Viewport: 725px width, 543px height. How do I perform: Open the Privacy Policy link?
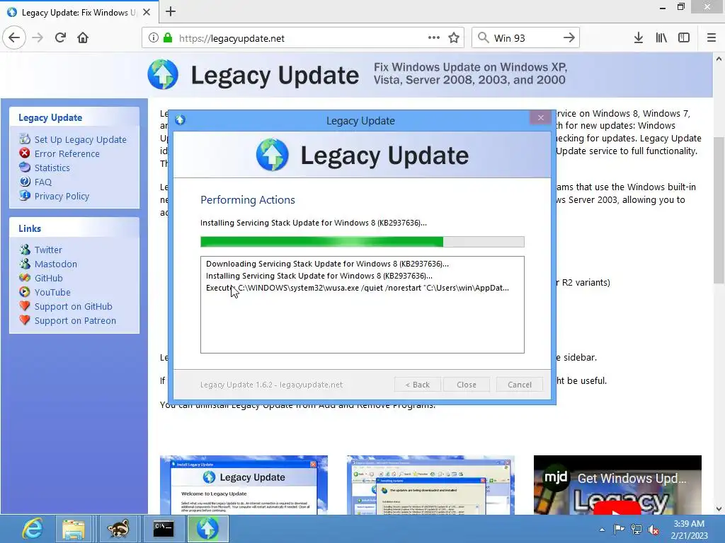point(62,197)
